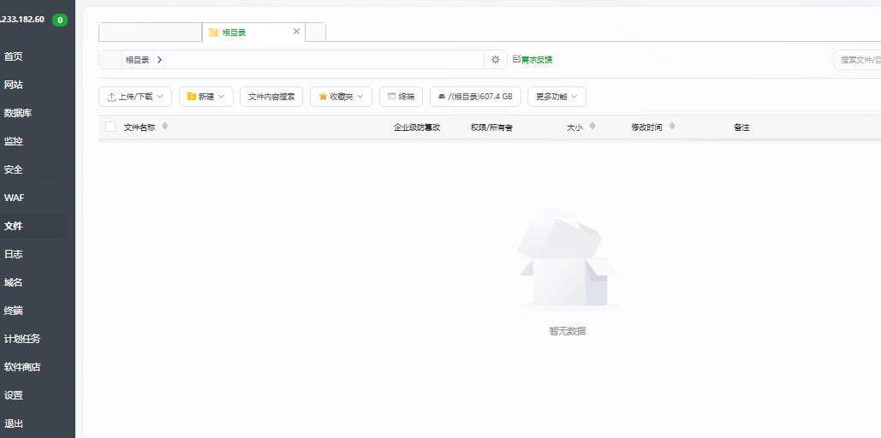
Task: Sort by 修改时间 modified time column
Action: [653, 127]
